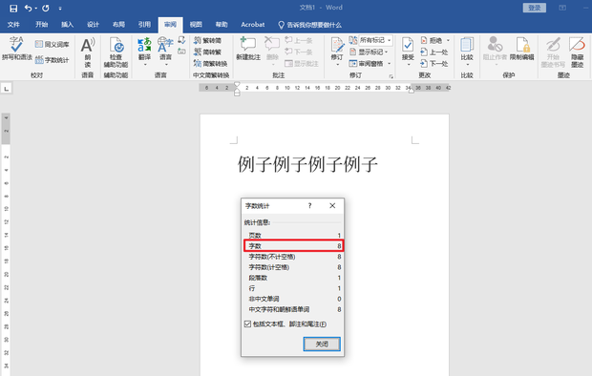The width and height of the screenshot is (592, 376).
Task: Click 检查辅助功能 accessibility checker
Action: (x=116, y=52)
